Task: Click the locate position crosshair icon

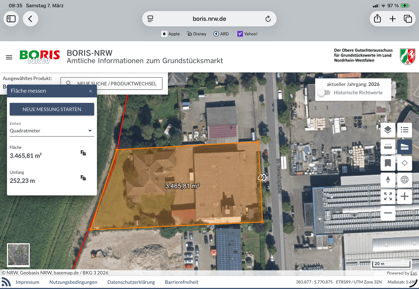Action: coord(404,163)
